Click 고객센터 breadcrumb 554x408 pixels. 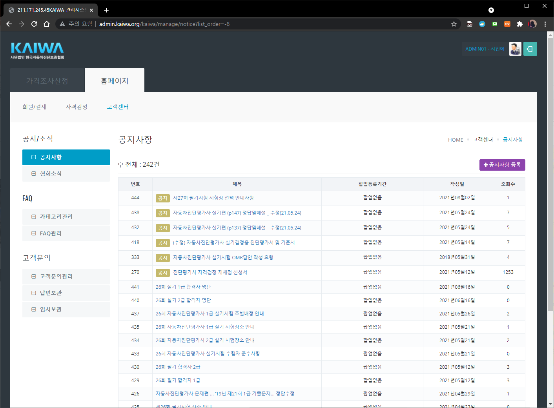[483, 140]
